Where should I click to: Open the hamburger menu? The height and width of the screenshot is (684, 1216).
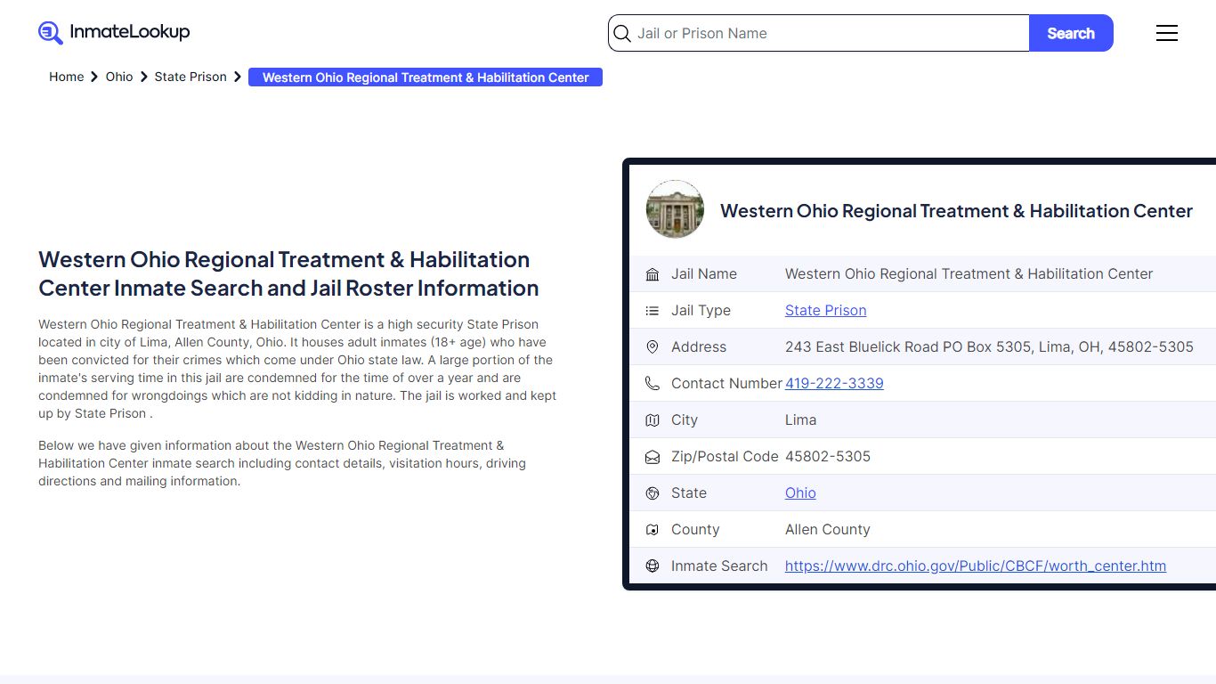click(1166, 33)
